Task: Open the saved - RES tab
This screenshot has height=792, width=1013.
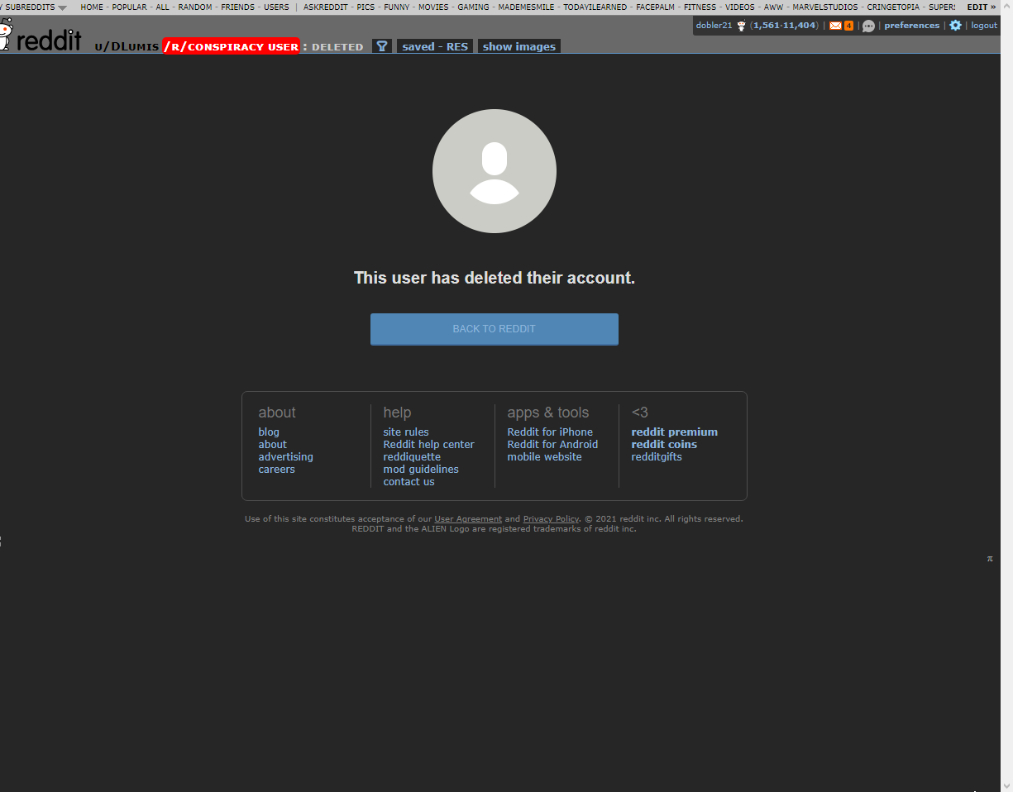Action: 435,46
